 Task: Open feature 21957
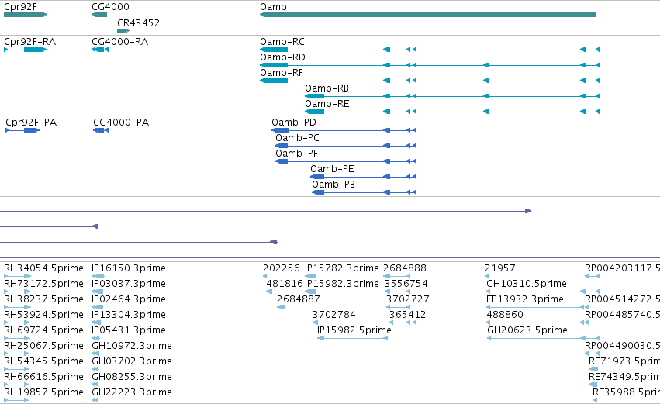point(500,268)
